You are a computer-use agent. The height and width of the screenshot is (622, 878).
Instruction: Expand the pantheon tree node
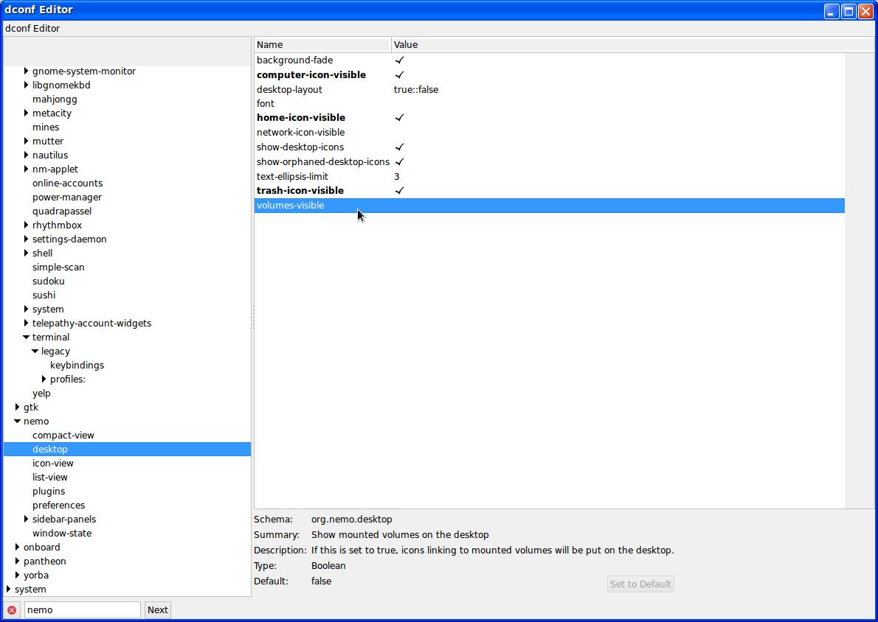point(17,562)
